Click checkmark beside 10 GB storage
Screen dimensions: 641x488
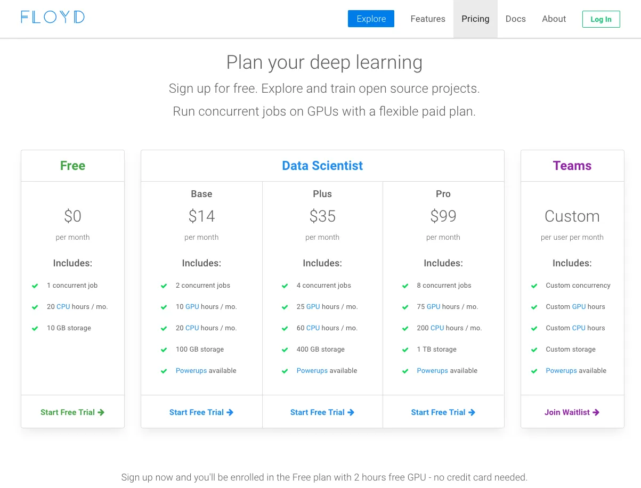tap(35, 329)
